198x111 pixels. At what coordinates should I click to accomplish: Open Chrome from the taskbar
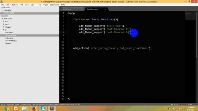[x=6, y=108]
